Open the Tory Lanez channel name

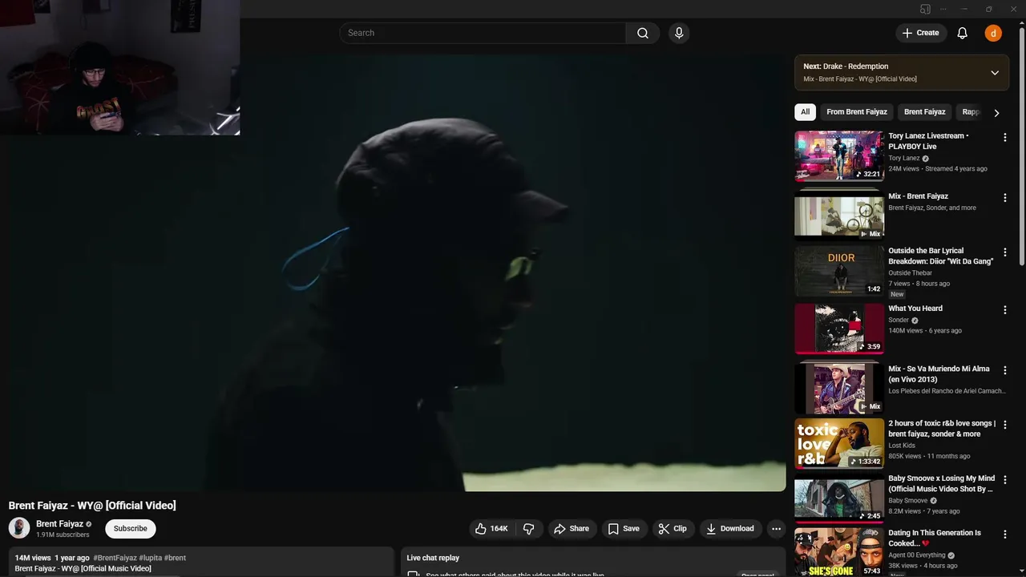(x=904, y=159)
